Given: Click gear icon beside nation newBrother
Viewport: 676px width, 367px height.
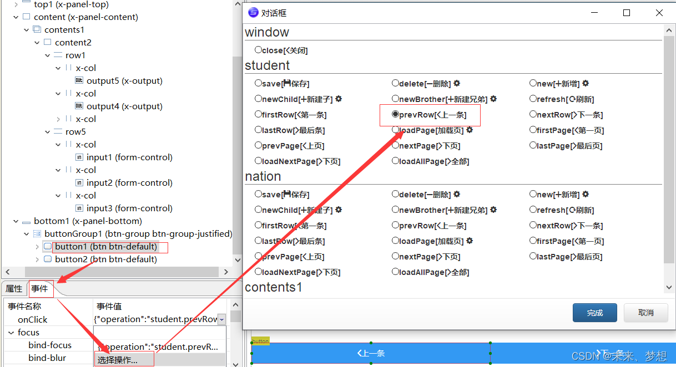Looking at the screenshot, I should (493, 210).
